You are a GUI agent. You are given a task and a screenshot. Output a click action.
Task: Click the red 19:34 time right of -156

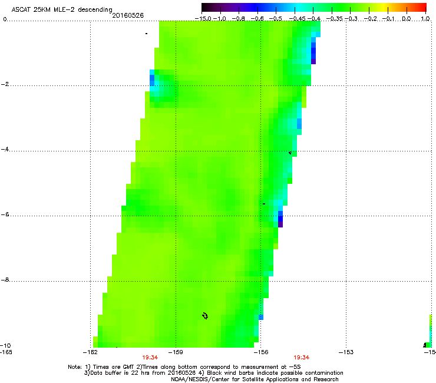(x=302, y=358)
